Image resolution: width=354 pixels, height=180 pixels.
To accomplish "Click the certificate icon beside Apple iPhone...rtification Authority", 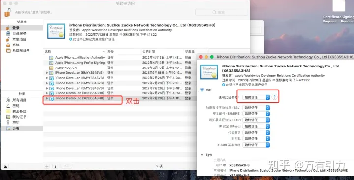I will (51, 58).
